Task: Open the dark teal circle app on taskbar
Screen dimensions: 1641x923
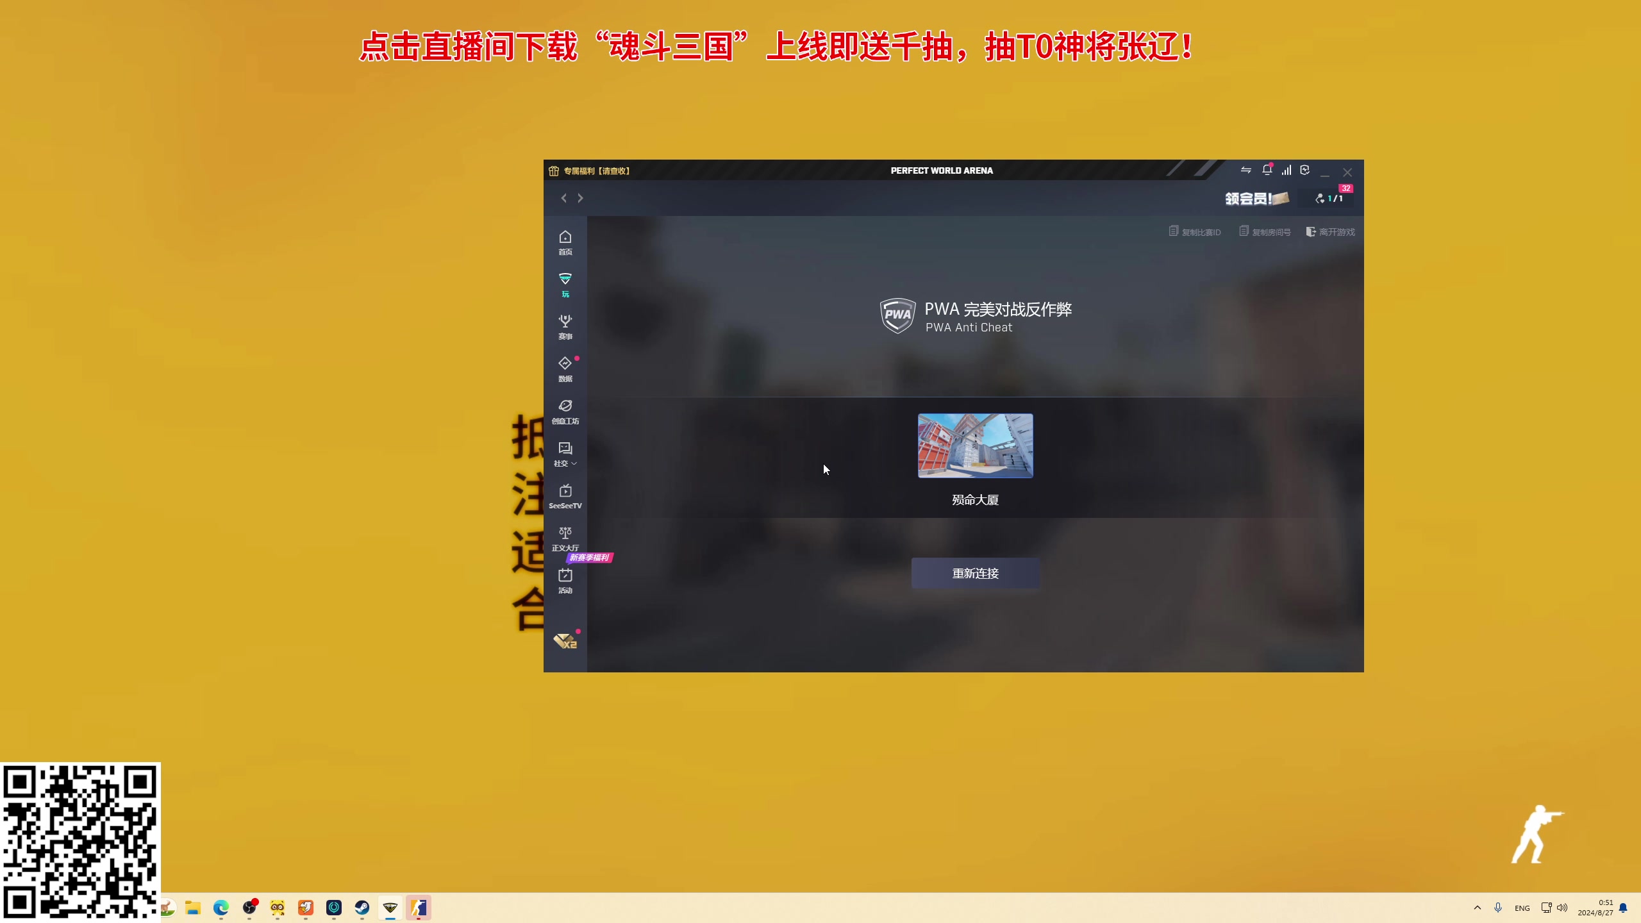Action: [334, 908]
